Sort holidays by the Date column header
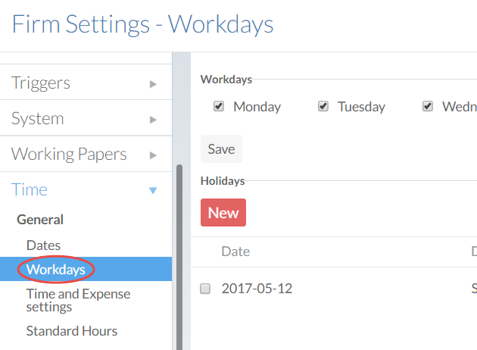Screen dimensions: 477x350 coord(235,252)
